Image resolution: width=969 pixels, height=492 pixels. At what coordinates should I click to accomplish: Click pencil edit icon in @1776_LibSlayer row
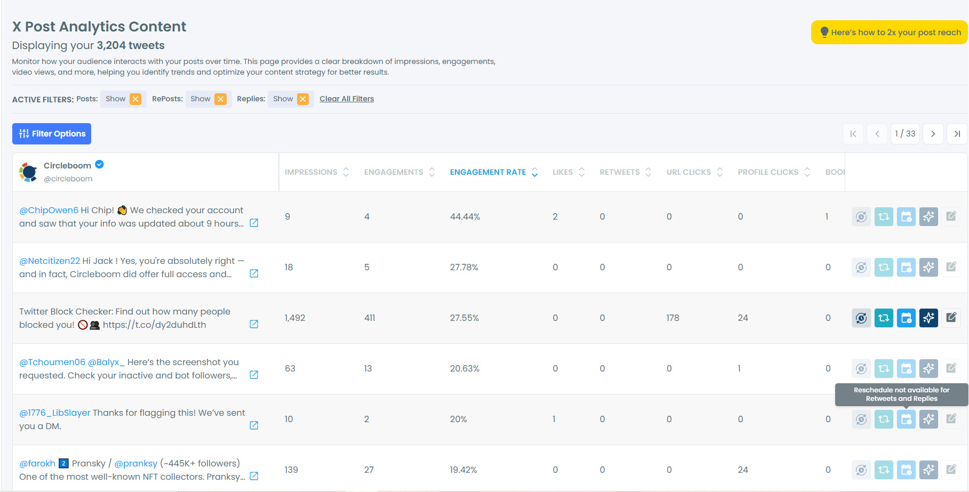(951, 419)
